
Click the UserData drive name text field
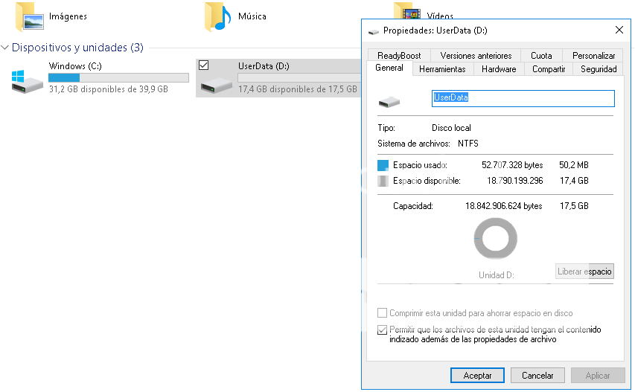coord(523,97)
